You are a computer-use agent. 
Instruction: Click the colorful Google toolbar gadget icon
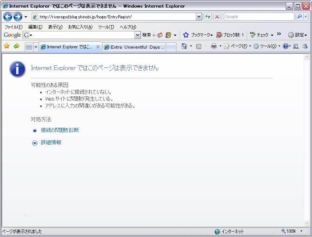168,35
